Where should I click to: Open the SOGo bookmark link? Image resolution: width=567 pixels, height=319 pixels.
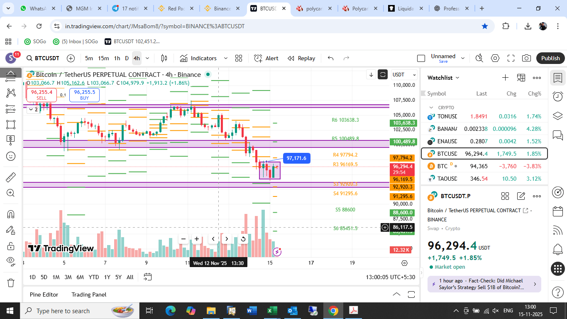click(x=35, y=41)
